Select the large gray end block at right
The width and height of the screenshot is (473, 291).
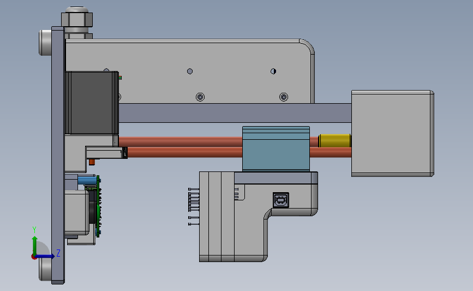393,133
